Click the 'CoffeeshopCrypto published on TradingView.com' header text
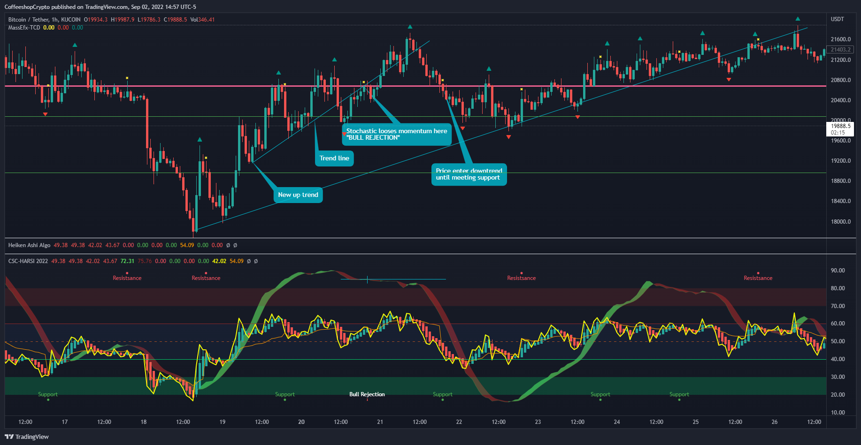 tap(66, 7)
